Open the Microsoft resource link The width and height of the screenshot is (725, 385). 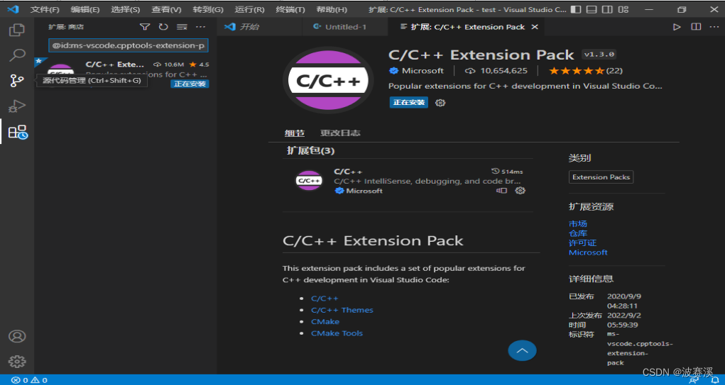pyautogui.click(x=588, y=252)
